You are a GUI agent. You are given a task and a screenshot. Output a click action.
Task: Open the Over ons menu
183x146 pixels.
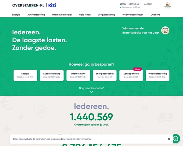tap(155, 15)
